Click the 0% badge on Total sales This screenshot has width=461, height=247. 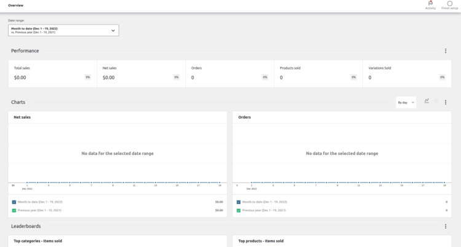(x=88, y=77)
